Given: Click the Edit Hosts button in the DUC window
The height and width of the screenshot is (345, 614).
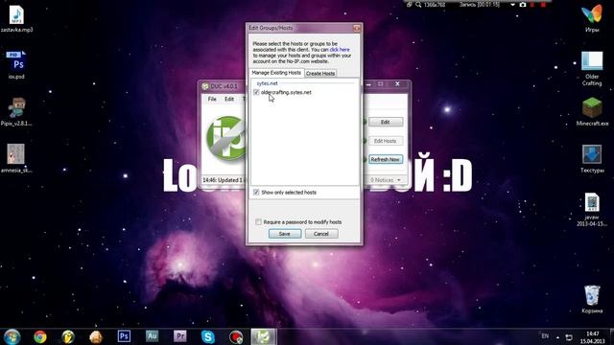Looking at the screenshot, I should (386, 141).
